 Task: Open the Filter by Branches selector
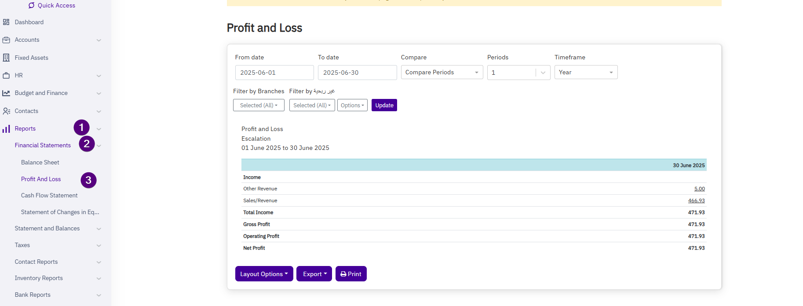[x=259, y=106]
